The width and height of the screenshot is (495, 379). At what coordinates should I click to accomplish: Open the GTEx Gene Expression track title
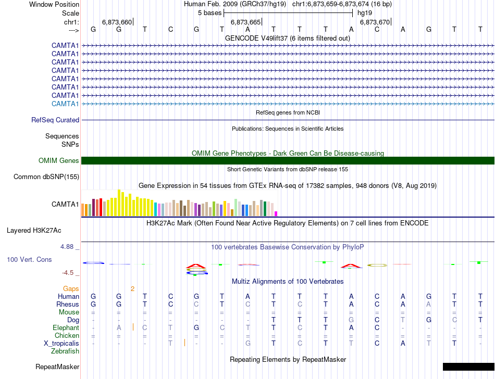pyautogui.click(x=288, y=185)
